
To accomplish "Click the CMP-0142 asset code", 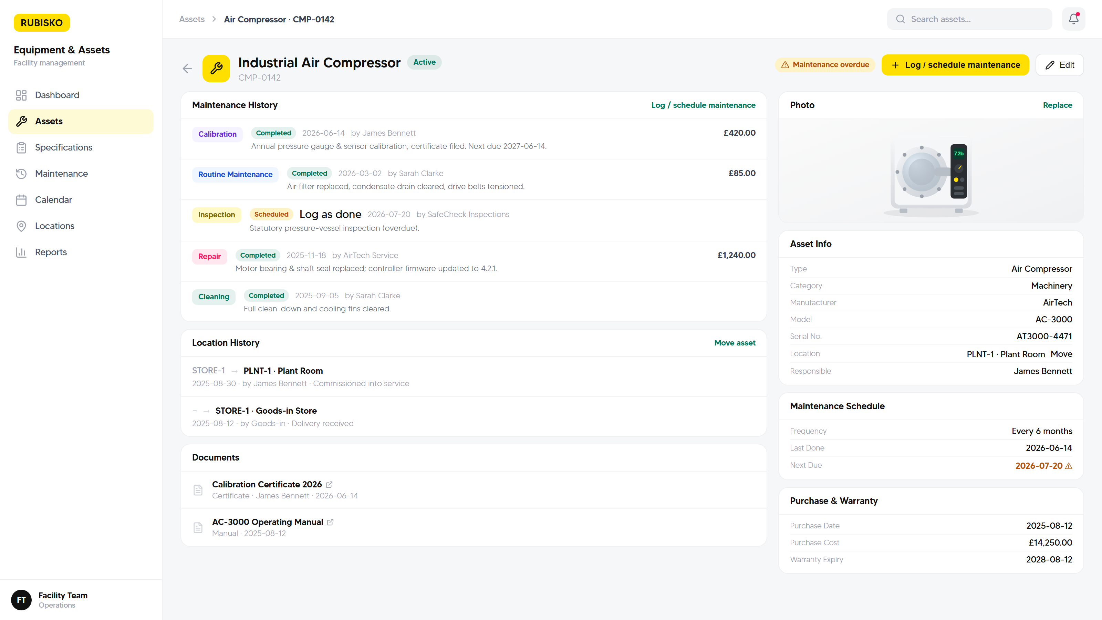I will tap(259, 78).
